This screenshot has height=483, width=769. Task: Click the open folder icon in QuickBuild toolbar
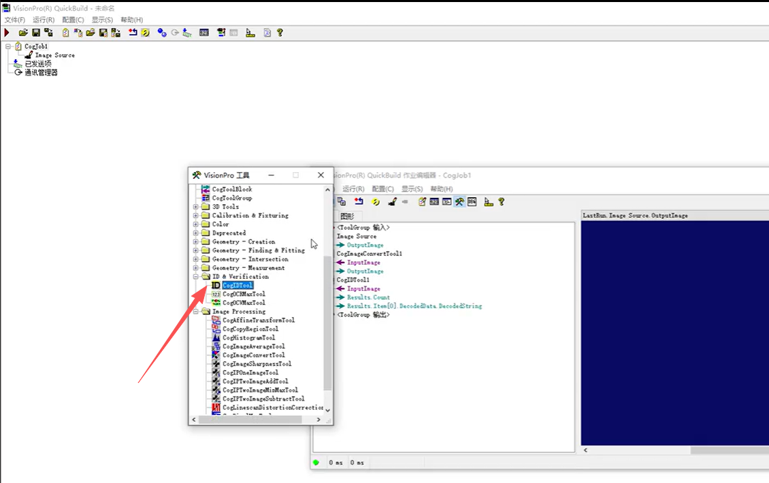coord(23,33)
